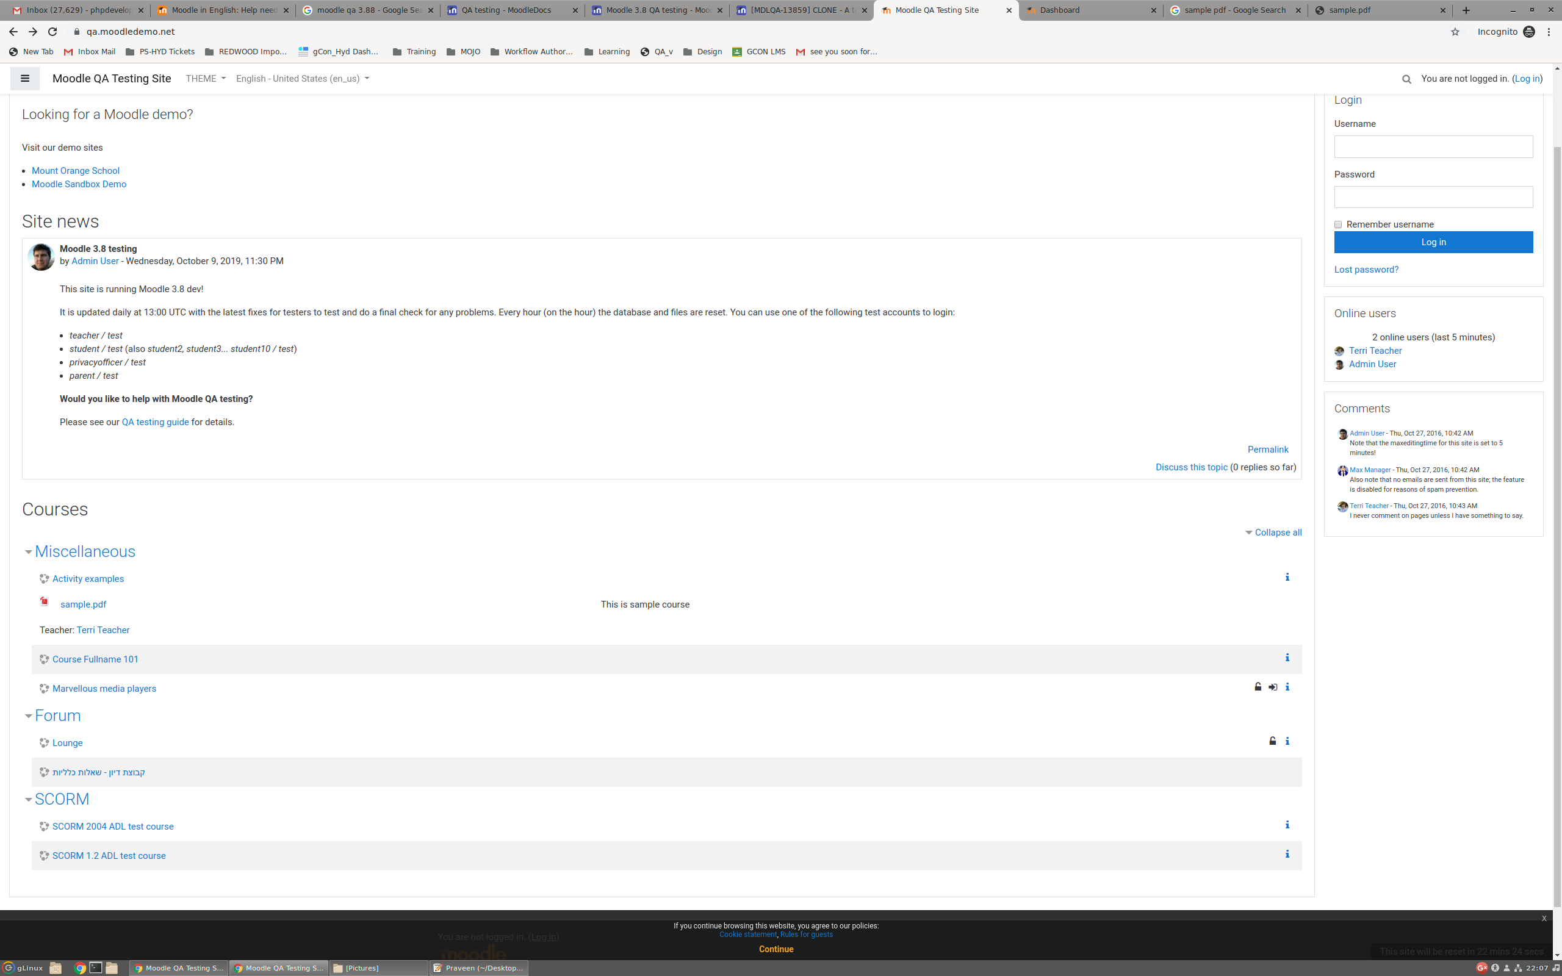The image size is (1562, 976).
Task: Open Moodle Sandbox Demo link
Action: [x=79, y=184]
